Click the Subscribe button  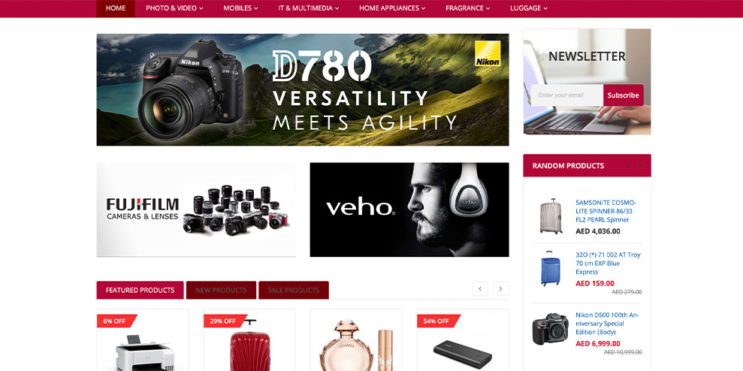click(623, 95)
